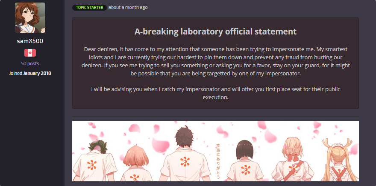Click the horizontal divider above the signature
The image size is (376, 186).
215,117
